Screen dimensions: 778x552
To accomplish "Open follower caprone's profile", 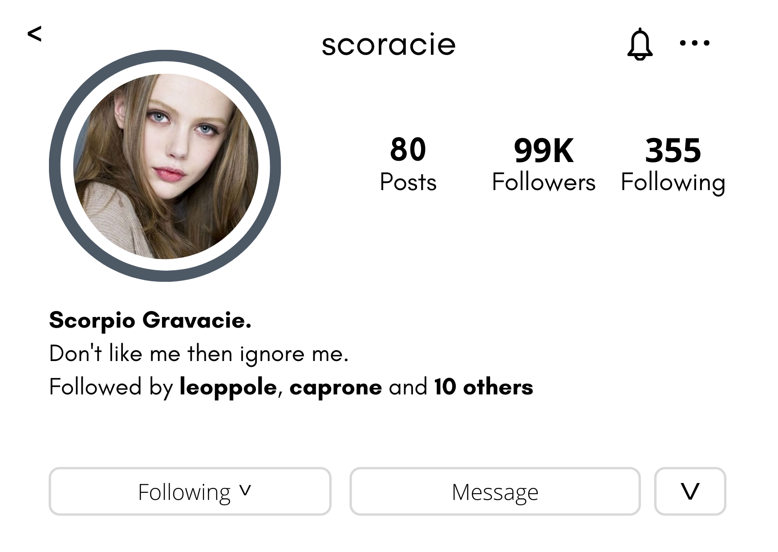I will coord(336,387).
